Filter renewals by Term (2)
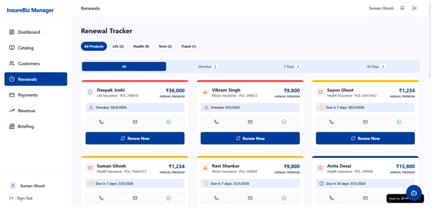The height and width of the screenshot is (207, 431). click(165, 47)
